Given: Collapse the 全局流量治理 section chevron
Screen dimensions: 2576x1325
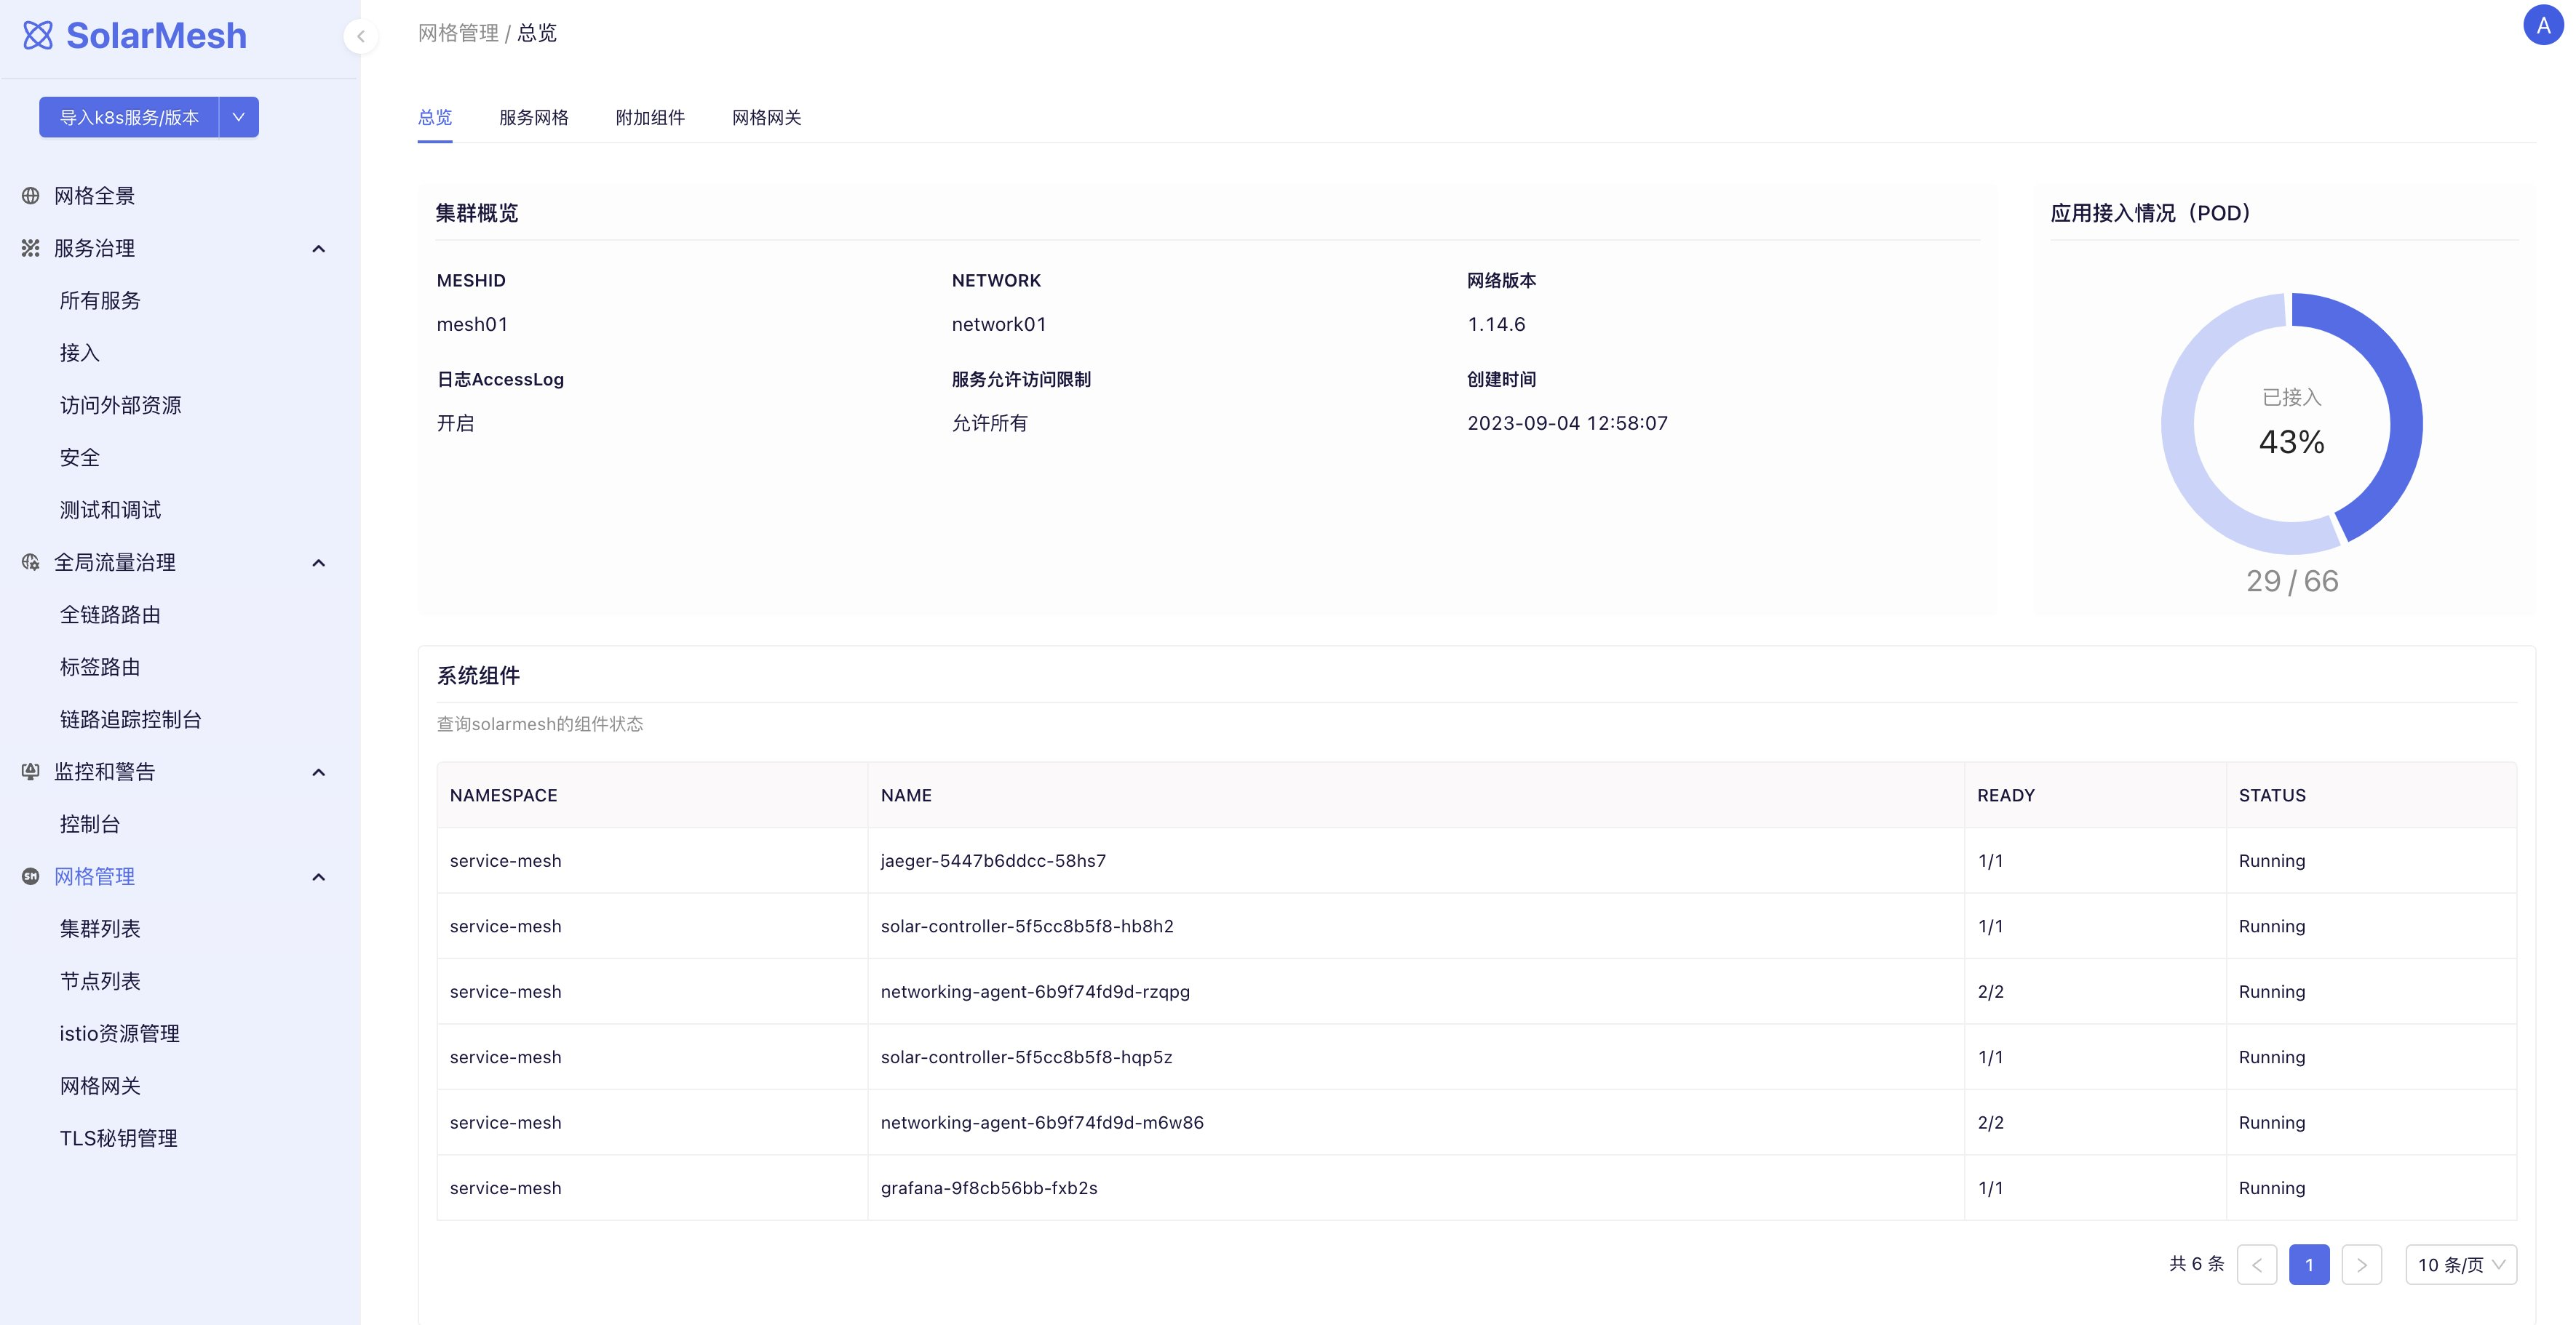Looking at the screenshot, I should (319, 564).
